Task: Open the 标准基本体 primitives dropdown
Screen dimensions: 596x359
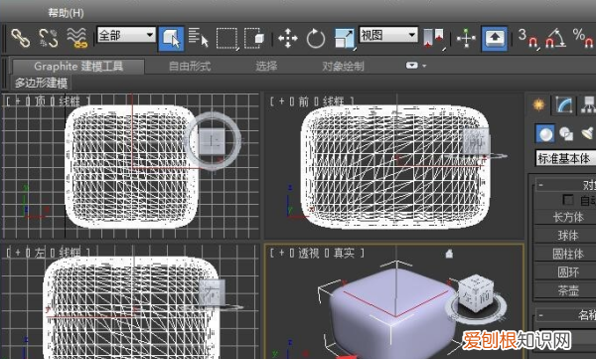Action: (x=565, y=158)
